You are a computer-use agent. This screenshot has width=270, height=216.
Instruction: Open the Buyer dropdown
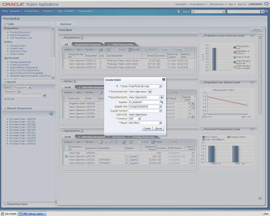pyautogui.click(x=160, y=123)
